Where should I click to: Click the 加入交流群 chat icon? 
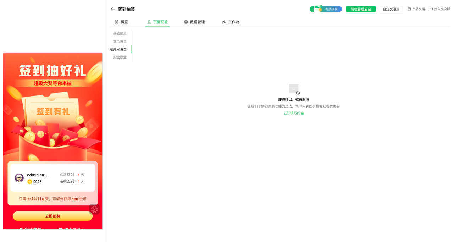[x=431, y=9]
